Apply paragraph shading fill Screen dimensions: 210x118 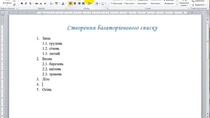click(96, 4)
